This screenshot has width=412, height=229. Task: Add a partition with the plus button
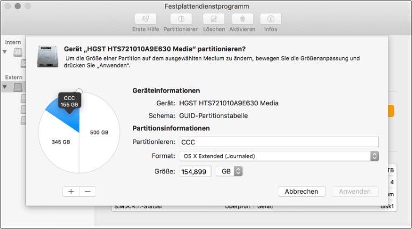pos(71,192)
